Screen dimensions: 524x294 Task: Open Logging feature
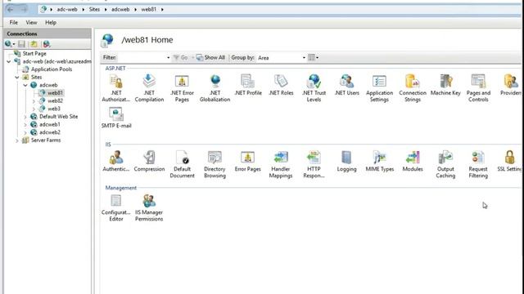[346, 162]
